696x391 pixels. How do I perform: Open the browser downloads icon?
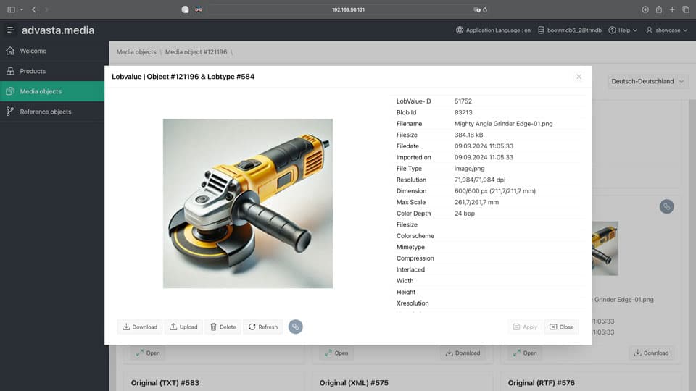point(645,9)
